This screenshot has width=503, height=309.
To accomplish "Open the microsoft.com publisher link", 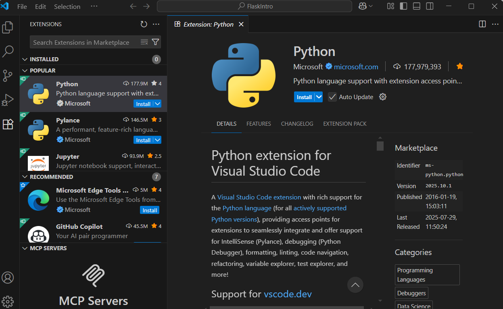I will pyautogui.click(x=356, y=67).
